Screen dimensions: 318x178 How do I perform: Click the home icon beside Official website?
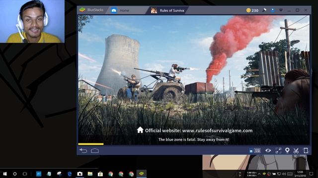[140, 130]
